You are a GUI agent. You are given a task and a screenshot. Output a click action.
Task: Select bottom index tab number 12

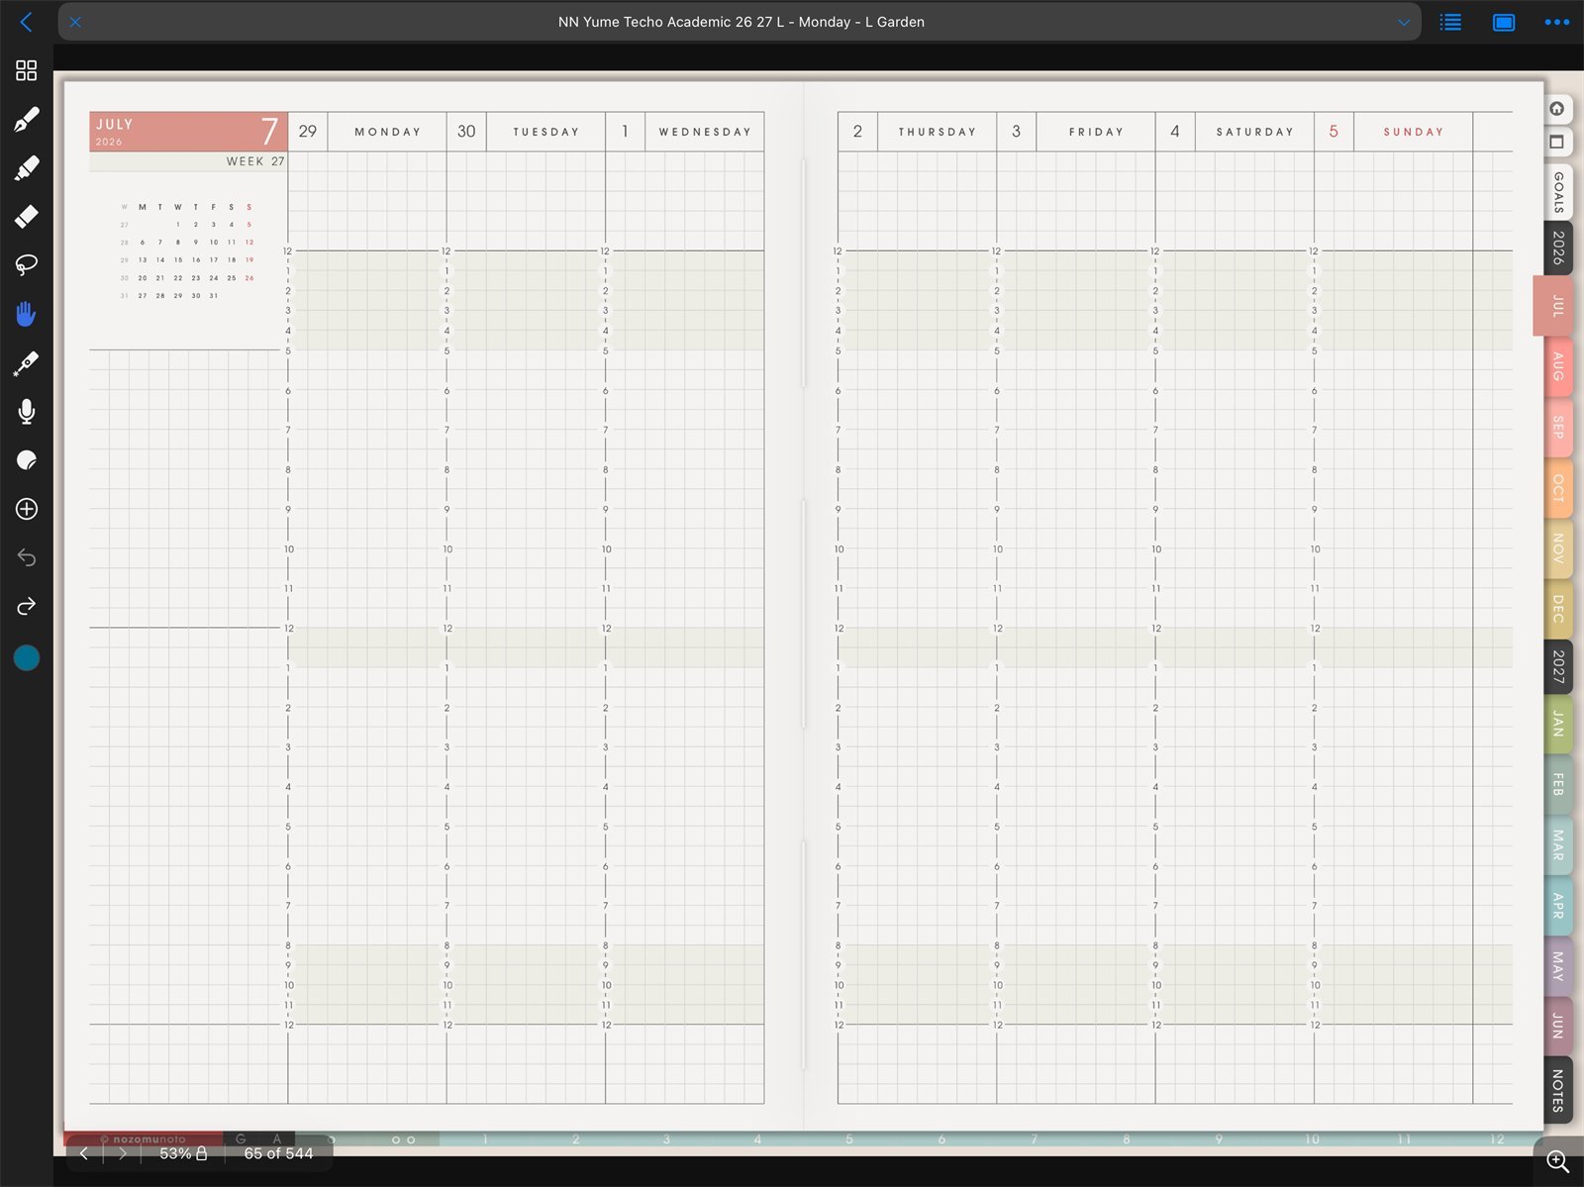[1497, 1139]
